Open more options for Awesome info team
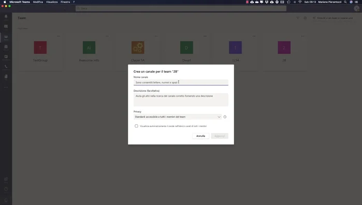Screen dimensions: 362x205 (x=107, y=36)
